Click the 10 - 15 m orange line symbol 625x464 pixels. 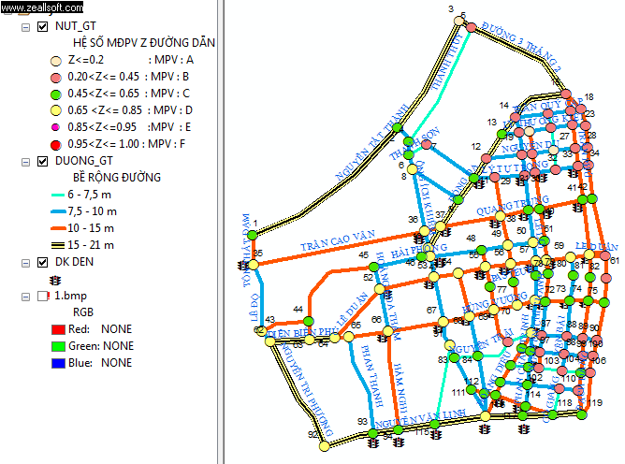point(58,228)
